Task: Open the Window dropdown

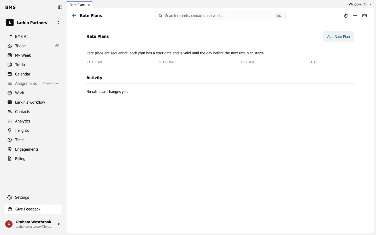Action: pos(360,4)
